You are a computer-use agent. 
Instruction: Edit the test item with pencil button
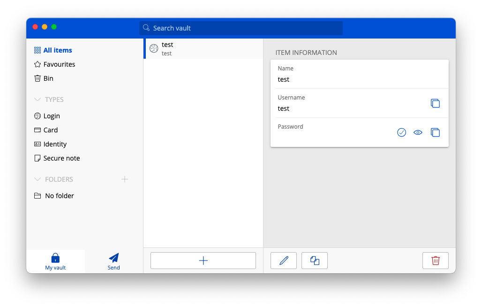(x=283, y=261)
